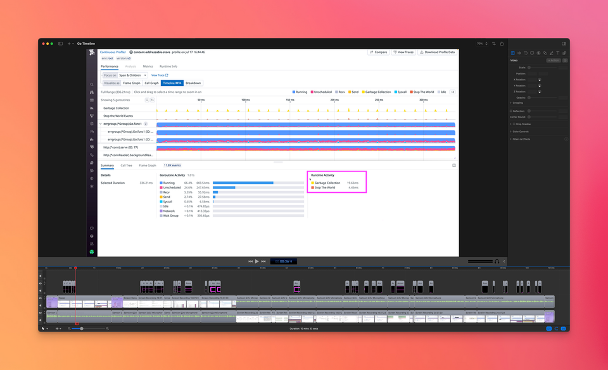Click the gear icon beside the Video header

[x=565, y=61]
